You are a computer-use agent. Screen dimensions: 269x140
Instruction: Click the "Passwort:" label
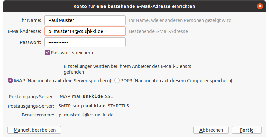(x=30, y=42)
